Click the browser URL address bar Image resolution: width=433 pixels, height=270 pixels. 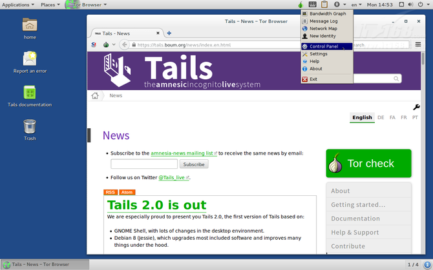(x=215, y=44)
